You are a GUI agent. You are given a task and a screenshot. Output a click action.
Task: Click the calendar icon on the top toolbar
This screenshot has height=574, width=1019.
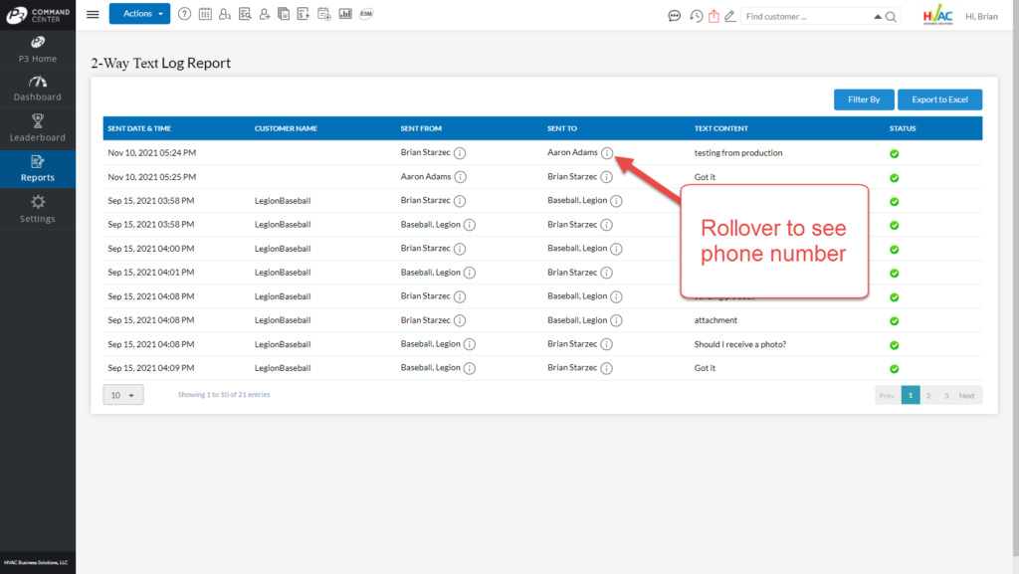coord(205,13)
